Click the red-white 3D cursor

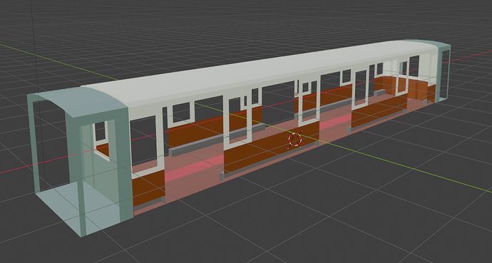click(x=295, y=140)
